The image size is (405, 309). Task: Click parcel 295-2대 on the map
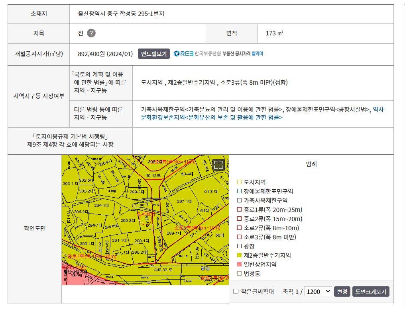pos(128,221)
